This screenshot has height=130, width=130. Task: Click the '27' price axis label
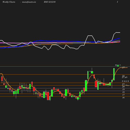pyautogui.click(x=123, y=68)
